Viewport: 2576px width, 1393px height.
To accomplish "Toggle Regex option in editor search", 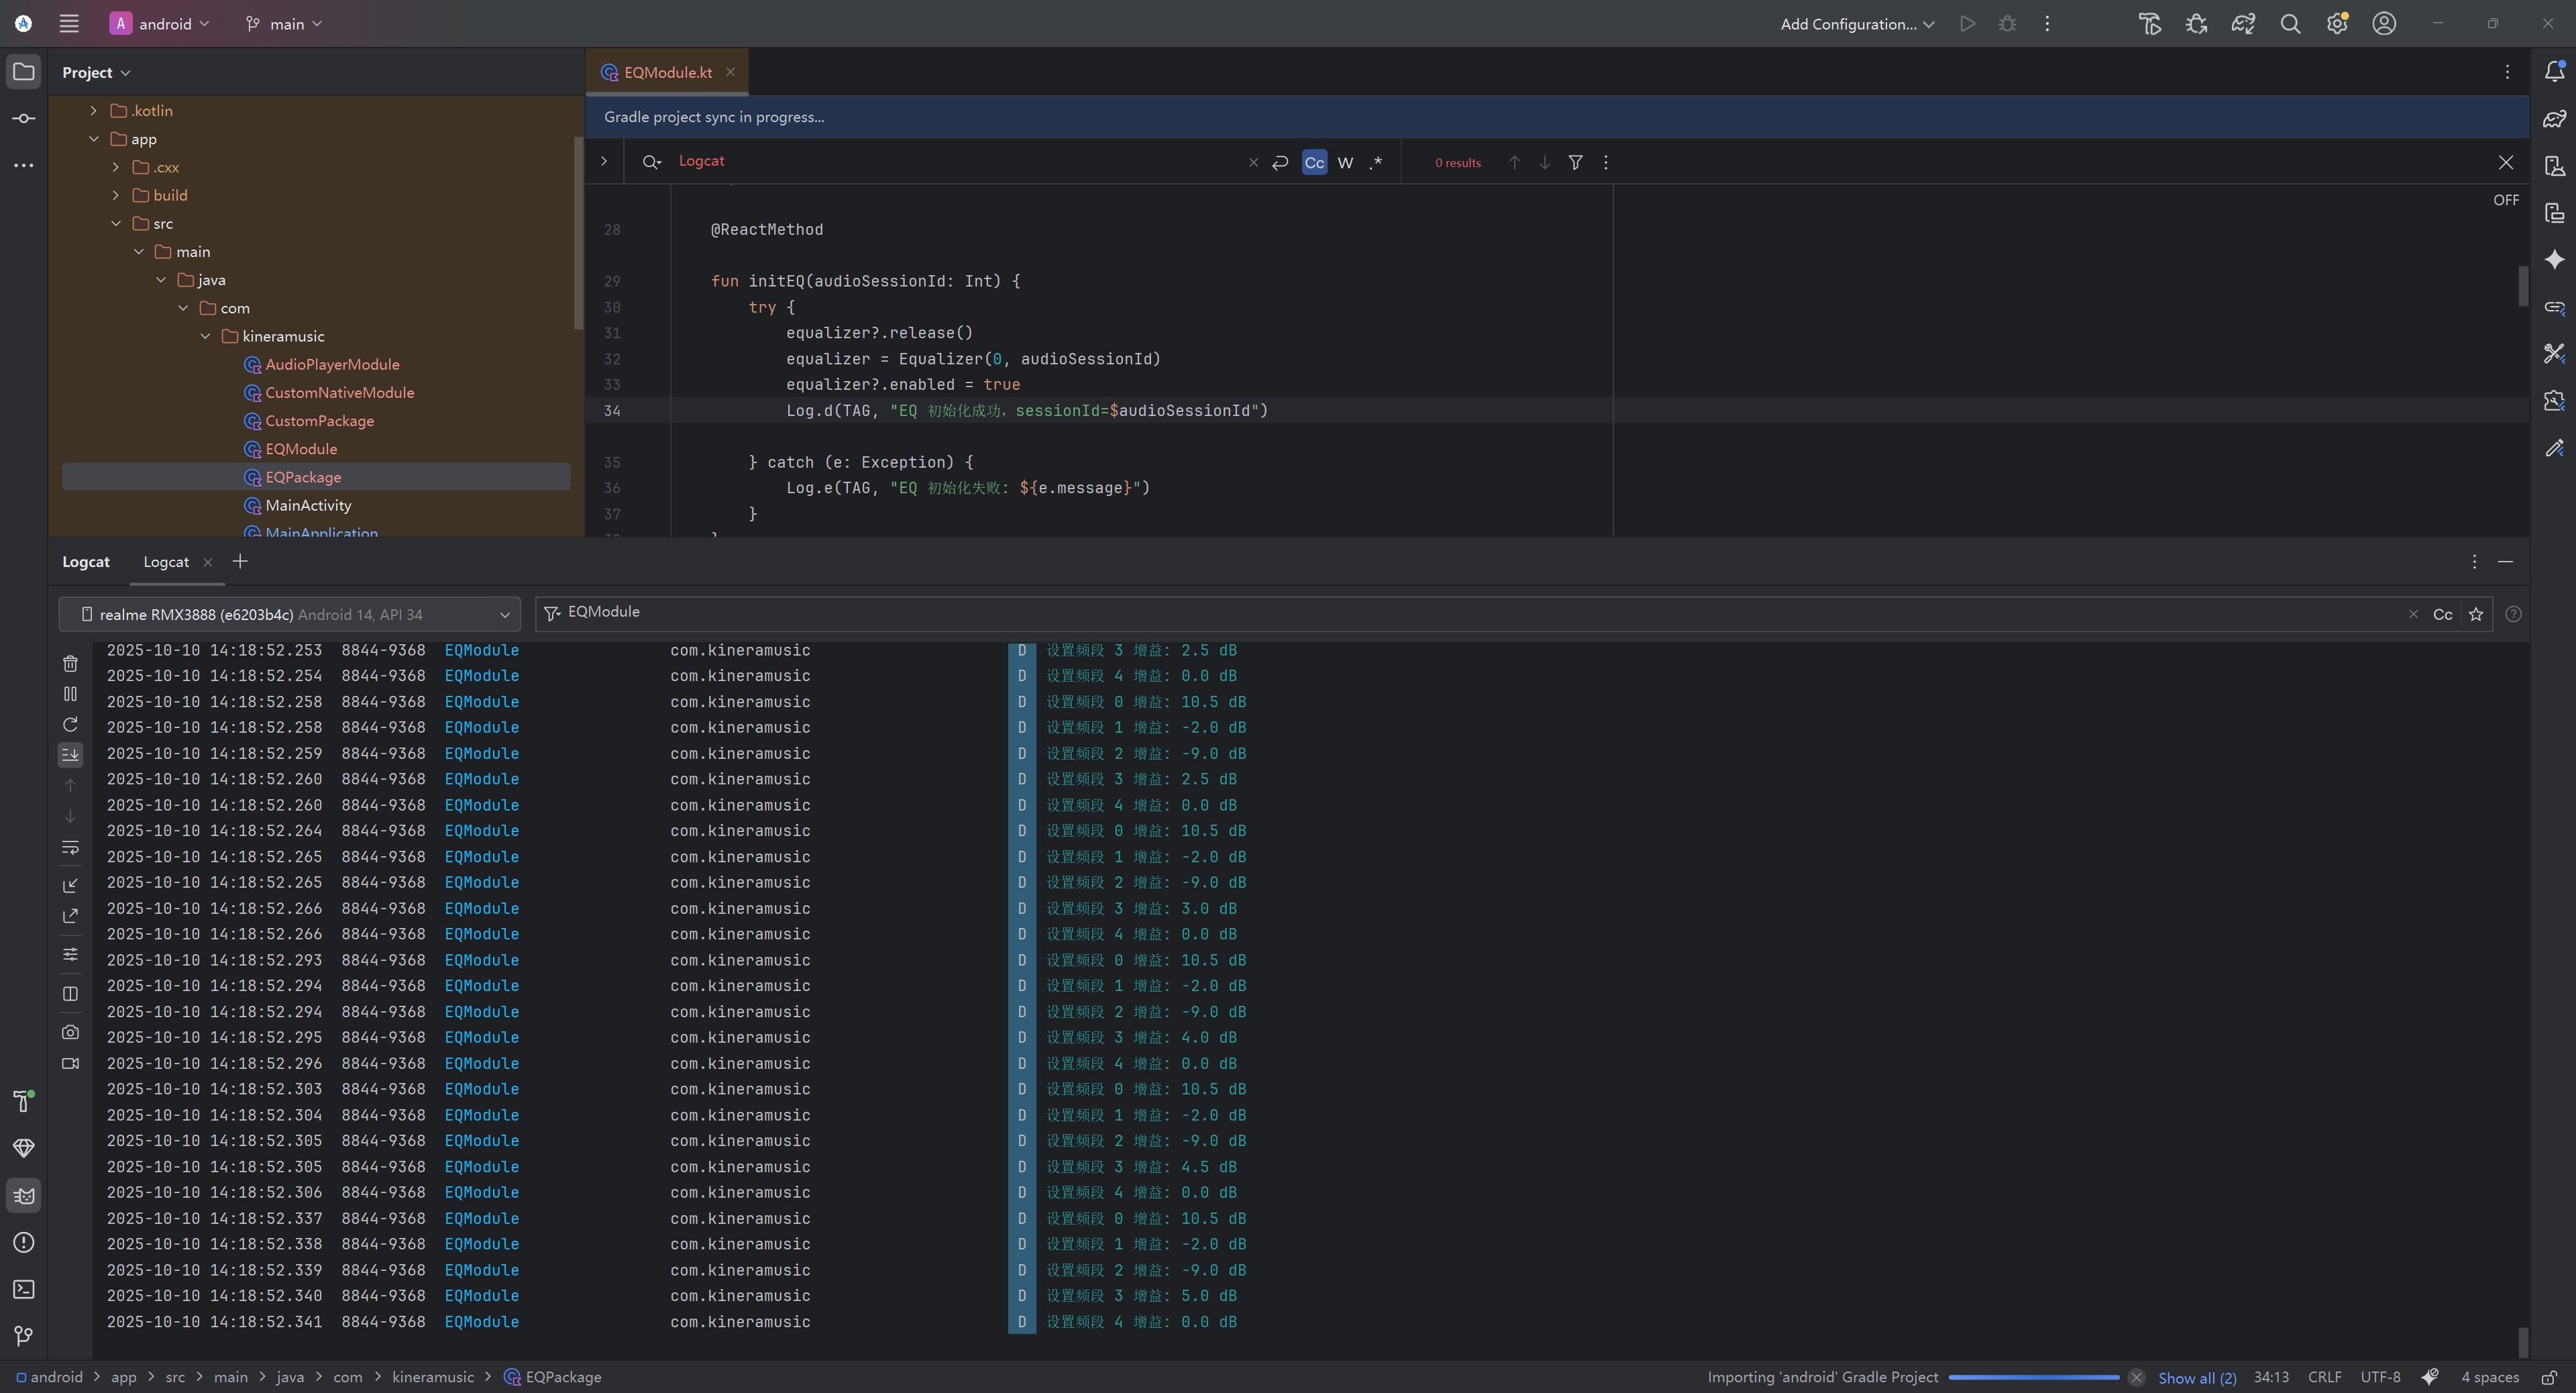I will pyautogui.click(x=1376, y=163).
